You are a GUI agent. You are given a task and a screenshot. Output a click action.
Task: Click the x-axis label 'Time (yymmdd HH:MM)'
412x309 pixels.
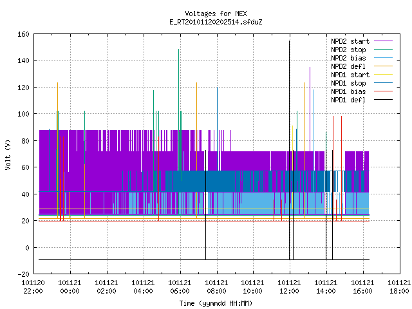tap(216, 303)
